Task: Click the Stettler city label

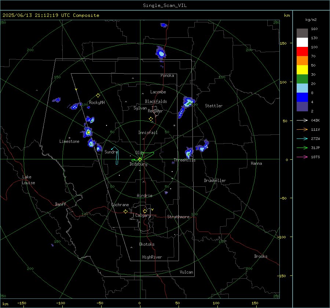Action: [214, 106]
